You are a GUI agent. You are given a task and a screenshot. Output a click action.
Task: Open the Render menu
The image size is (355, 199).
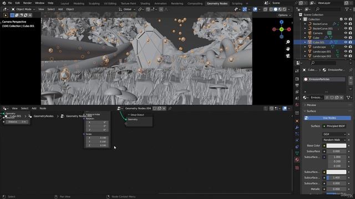click(27, 3)
